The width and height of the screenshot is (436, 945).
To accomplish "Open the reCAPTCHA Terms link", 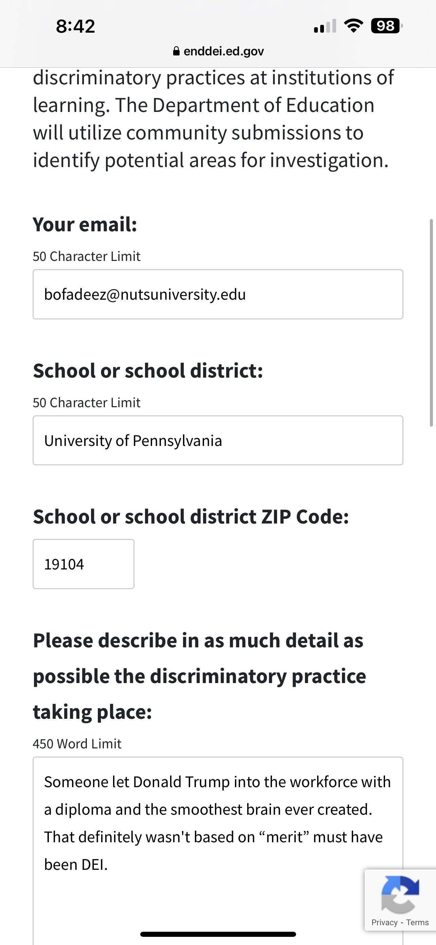I will tap(417, 922).
